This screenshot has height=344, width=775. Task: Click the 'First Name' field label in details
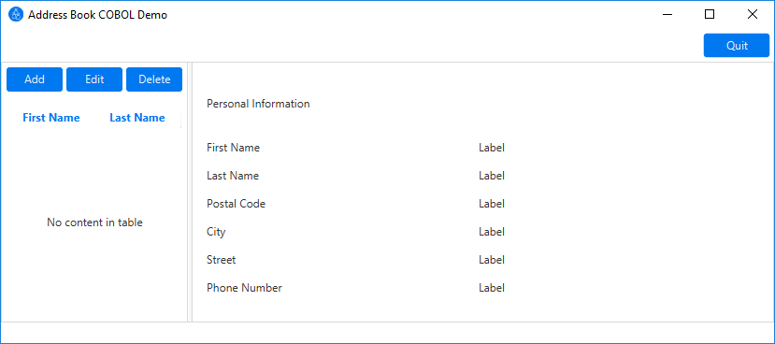click(233, 148)
